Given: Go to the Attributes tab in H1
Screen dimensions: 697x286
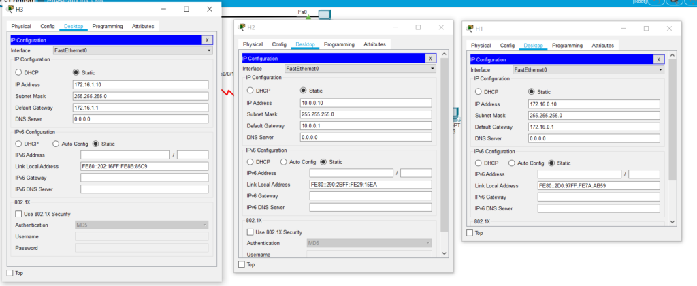Looking at the screenshot, I should click(x=602, y=46).
